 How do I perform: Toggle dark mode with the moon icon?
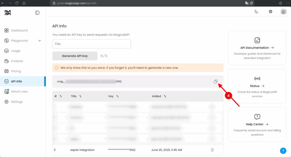[x=256, y=12]
